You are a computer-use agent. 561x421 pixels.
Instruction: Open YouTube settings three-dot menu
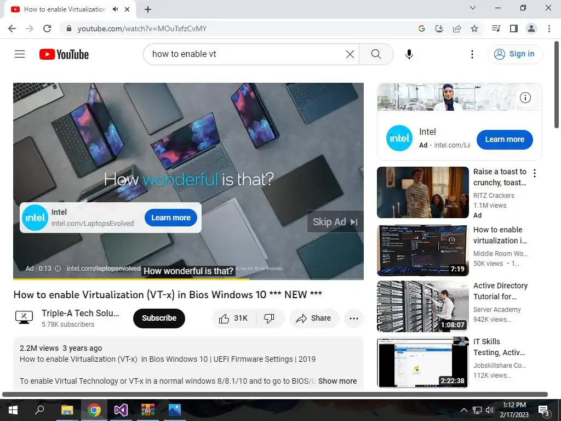[472, 54]
